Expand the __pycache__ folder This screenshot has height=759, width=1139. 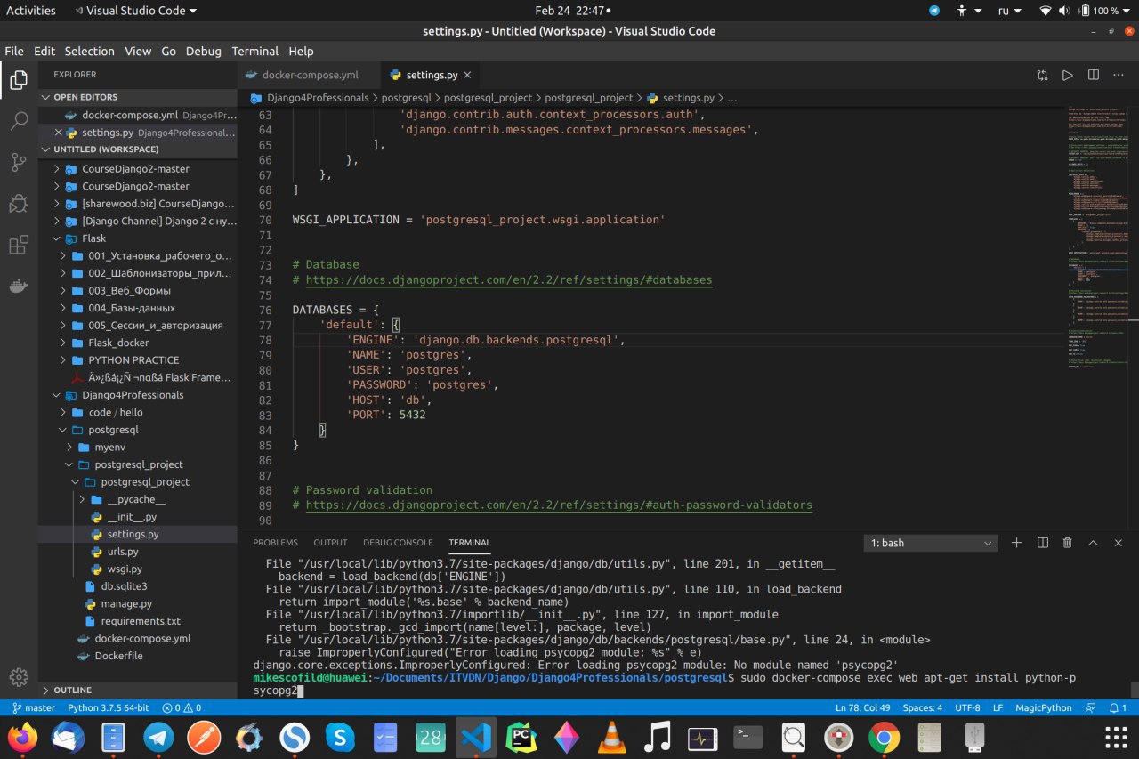(138, 499)
